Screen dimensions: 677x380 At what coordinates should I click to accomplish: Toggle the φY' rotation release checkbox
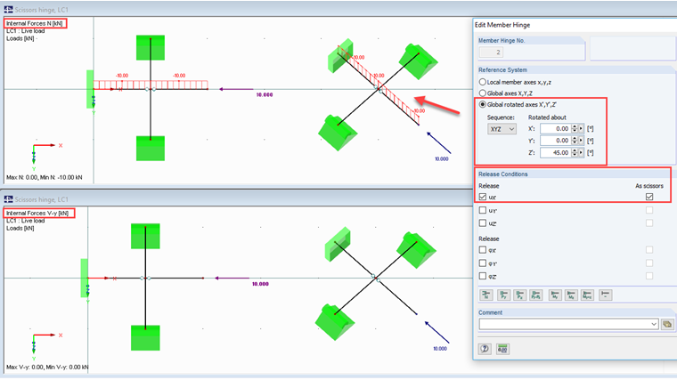[x=483, y=263]
